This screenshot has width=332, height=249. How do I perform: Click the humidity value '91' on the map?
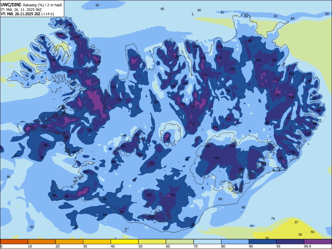tap(16, 156)
